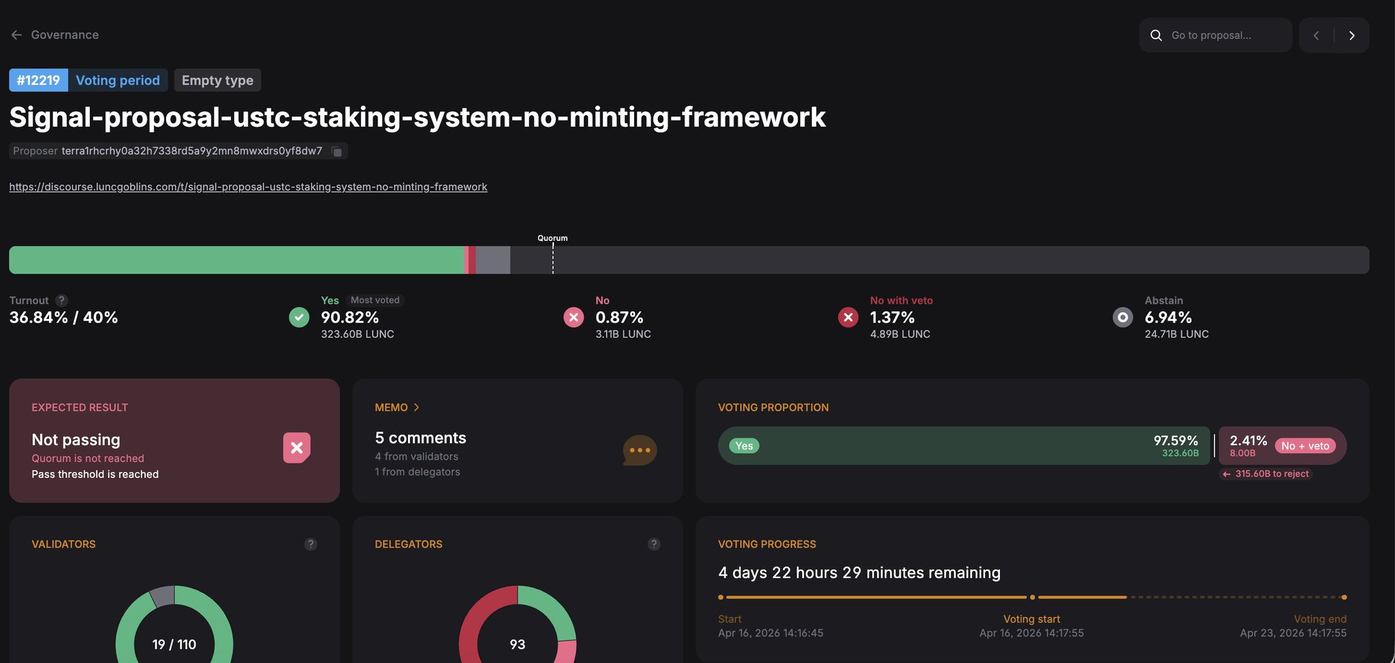Click the No + veto badge
This screenshot has width=1395, height=663.
pos(1304,446)
